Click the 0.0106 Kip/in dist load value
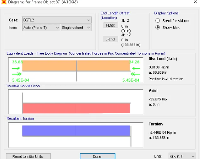The width and height of the screenshot is (200, 159). click(x=159, y=67)
